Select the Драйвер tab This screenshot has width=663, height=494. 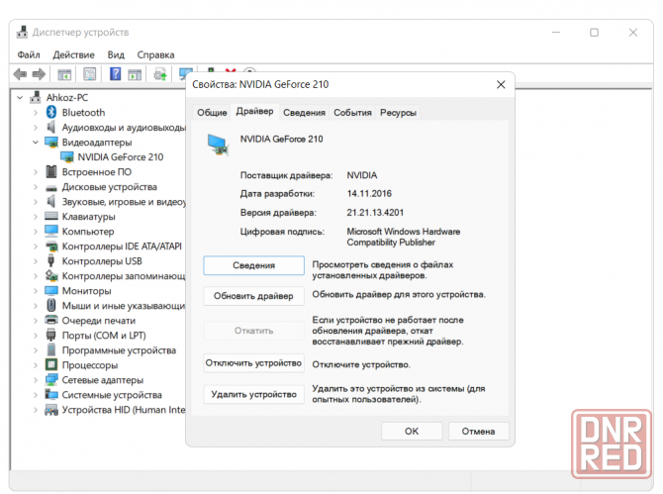click(254, 112)
